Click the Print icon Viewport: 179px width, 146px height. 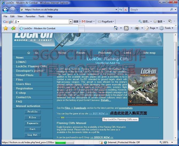click(x=137, y=28)
